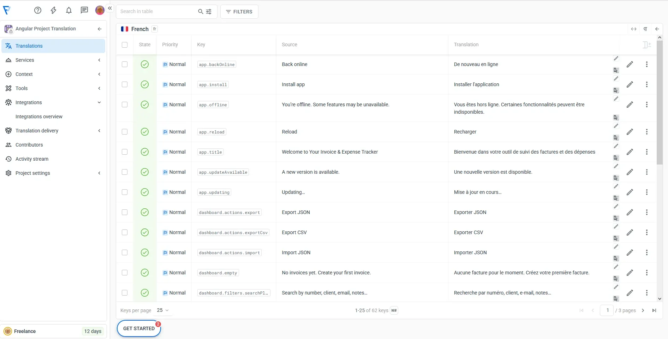The image size is (668, 339).
Task: Select the checkbox for app.backOnline row
Action: pyautogui.click(x=125, y=64)
